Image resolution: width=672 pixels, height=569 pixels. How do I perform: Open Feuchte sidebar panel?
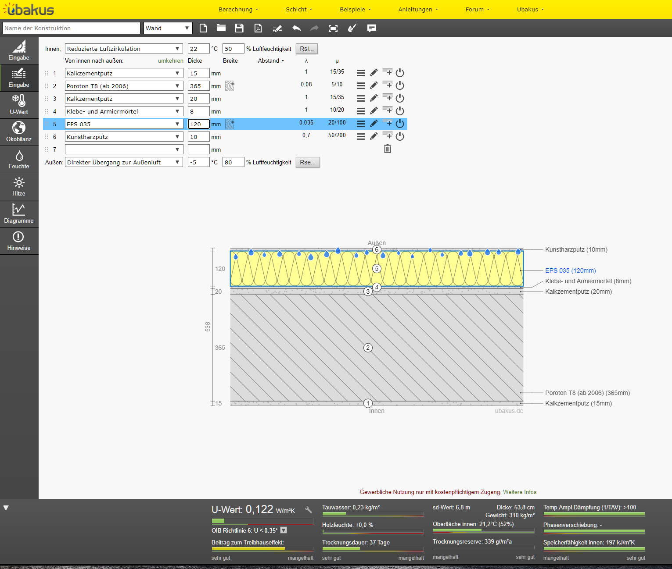(19, 160)
